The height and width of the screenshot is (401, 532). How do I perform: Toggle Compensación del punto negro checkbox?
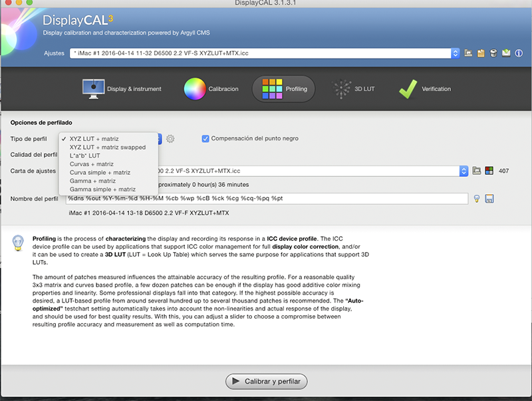click(x=205, y=138)
